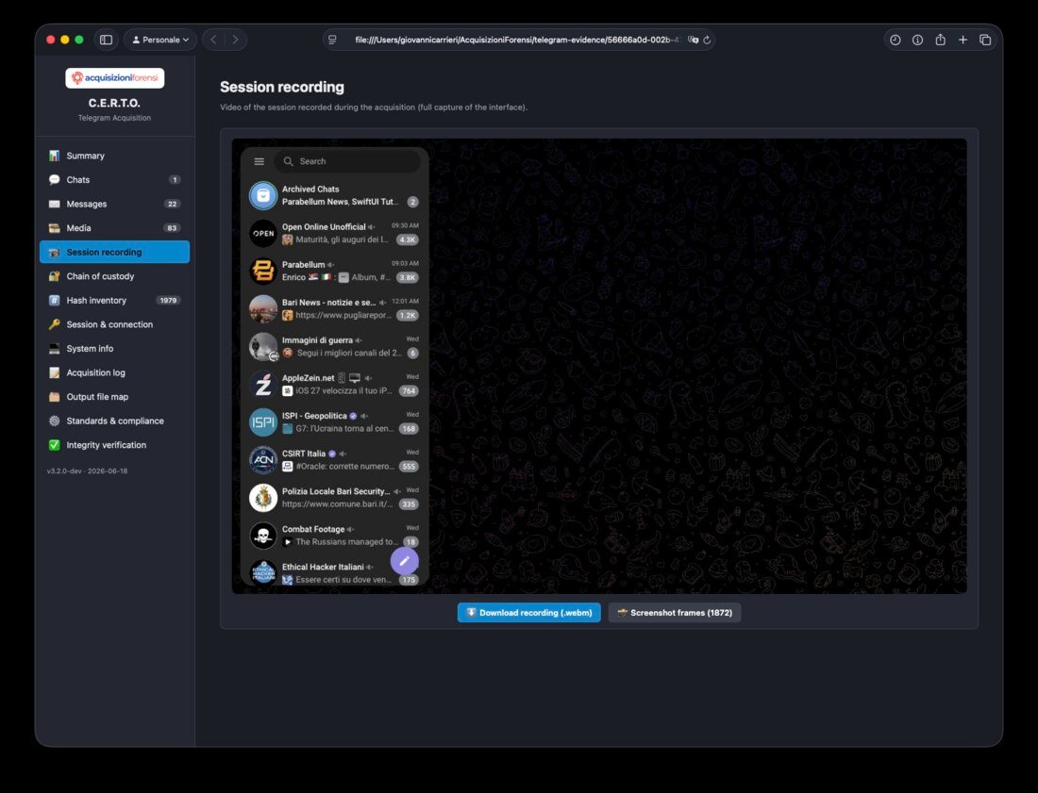
Task: Open the Open Online Unofficial chat
Action: tap(334, 233)
